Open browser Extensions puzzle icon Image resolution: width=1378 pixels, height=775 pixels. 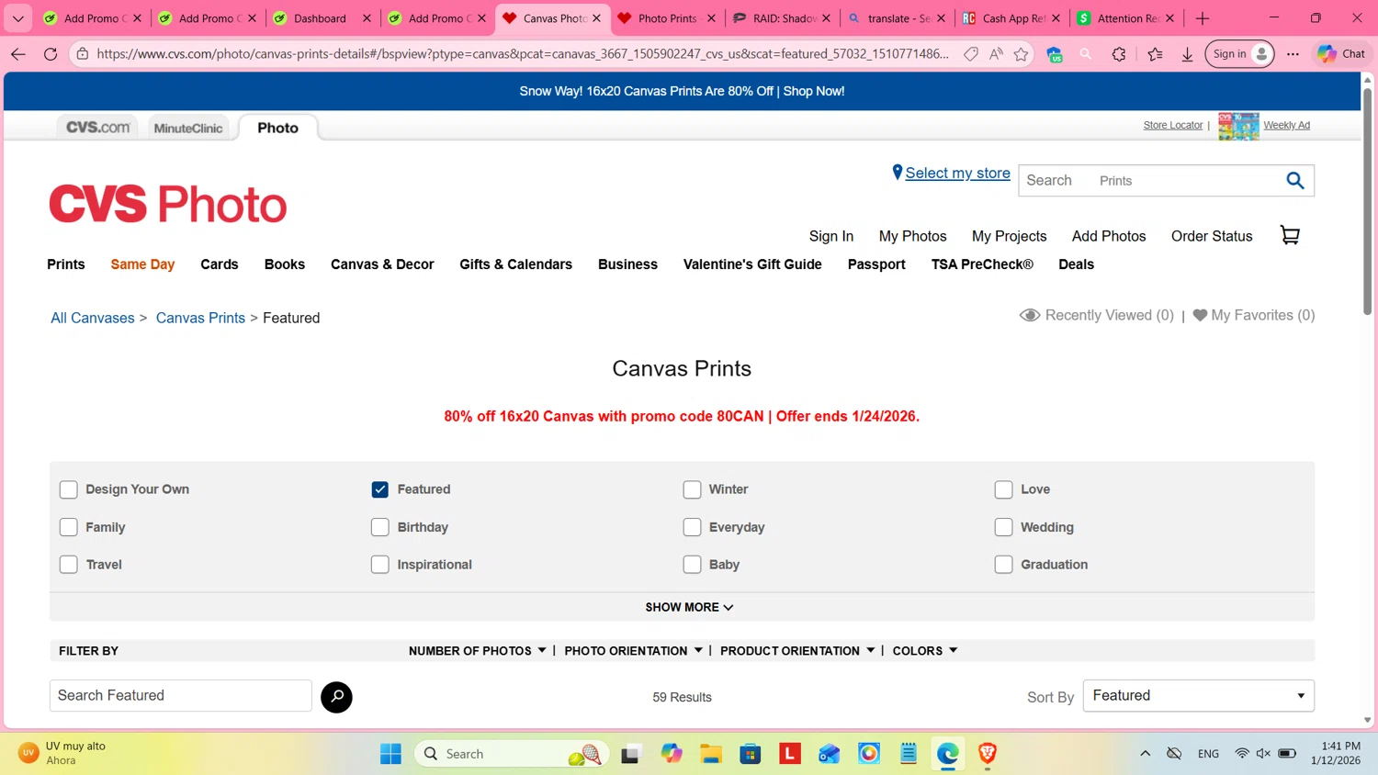click(1118, 54)
